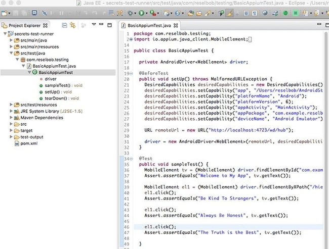Collapse the com.reselbob.testing package
This screenshot has width=329, height=249.
click(17, 60)
